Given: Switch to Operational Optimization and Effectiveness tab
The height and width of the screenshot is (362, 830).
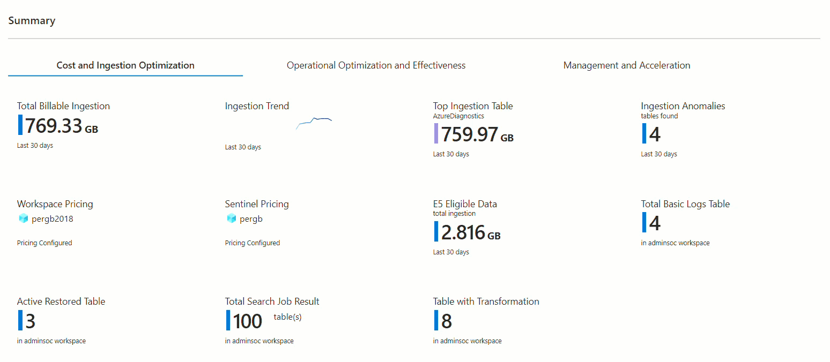Looking at the screenshot, I should (x=375, y=65).
